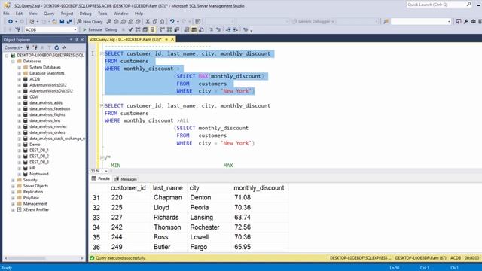Click the Decrease Indent icon

pos(228,30)
